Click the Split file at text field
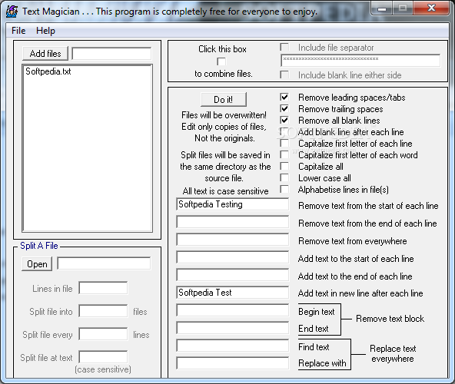This screenshot has height=384, width=455. pyautogui.click(x=103, y=357)
